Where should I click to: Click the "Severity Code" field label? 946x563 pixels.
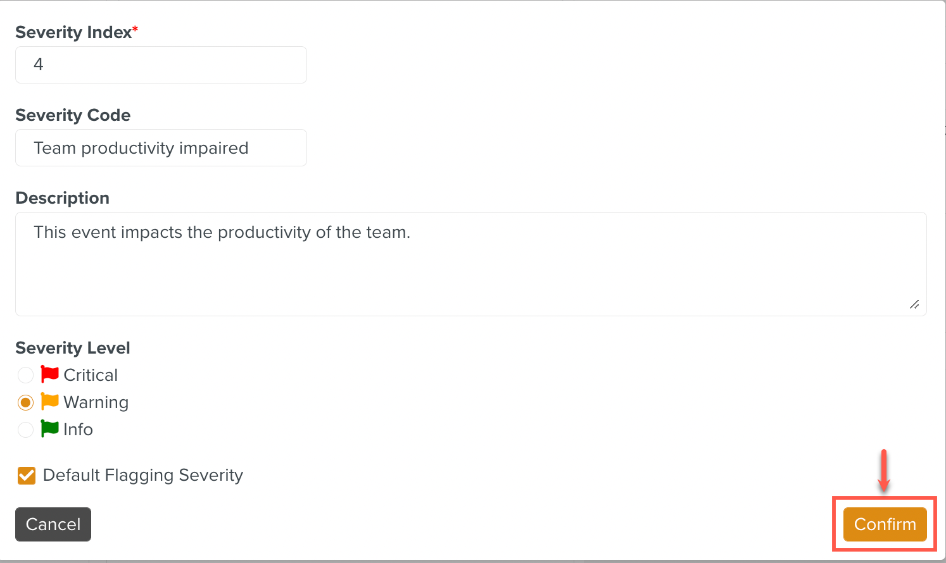click(73, 115)
